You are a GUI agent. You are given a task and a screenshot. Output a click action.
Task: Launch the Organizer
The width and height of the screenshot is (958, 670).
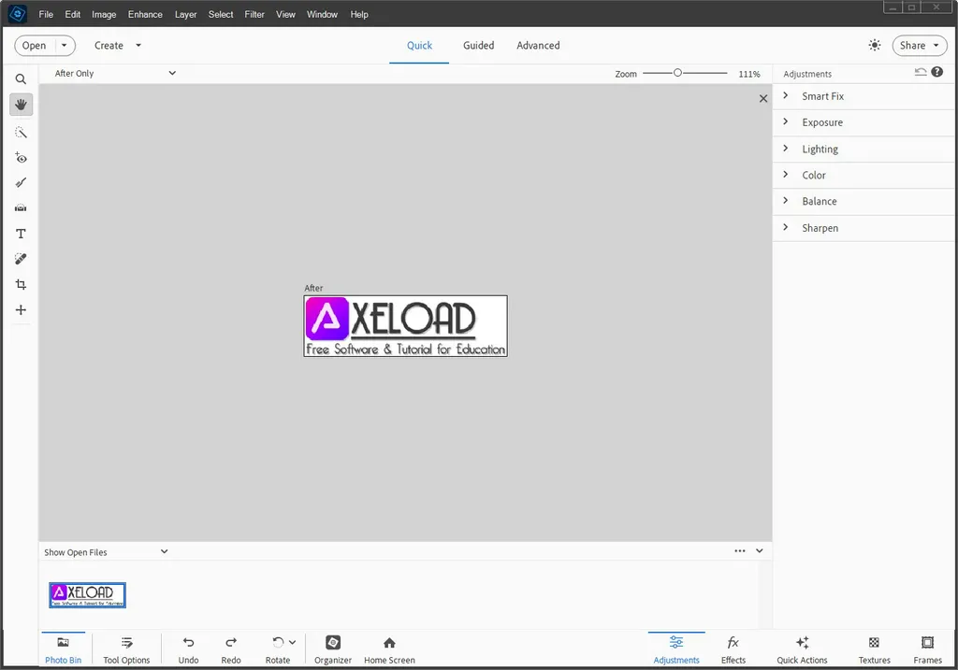[x=333, y=649]
